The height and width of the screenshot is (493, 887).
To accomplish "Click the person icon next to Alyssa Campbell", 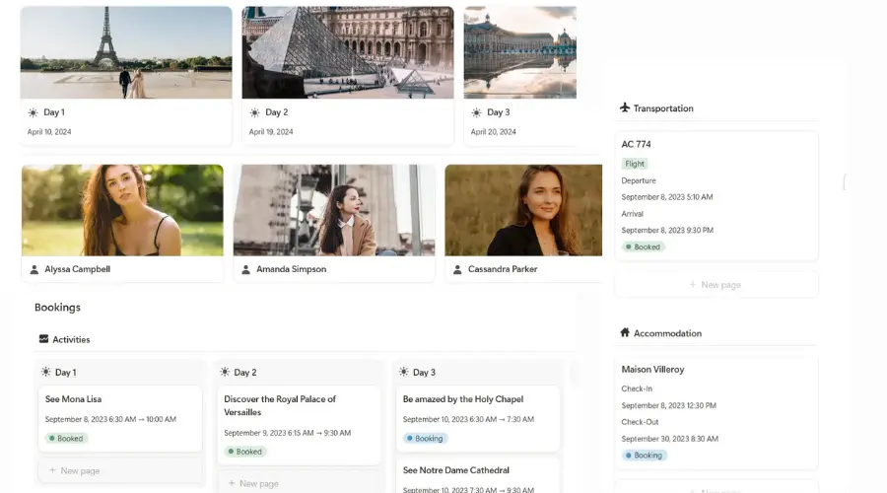I will [34, 269].
